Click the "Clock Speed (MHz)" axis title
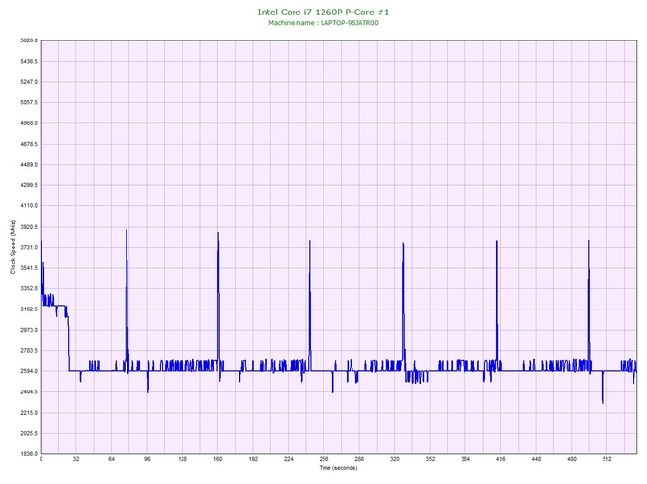647x484 pixels. pyautogui.click(x=13, y=247)
